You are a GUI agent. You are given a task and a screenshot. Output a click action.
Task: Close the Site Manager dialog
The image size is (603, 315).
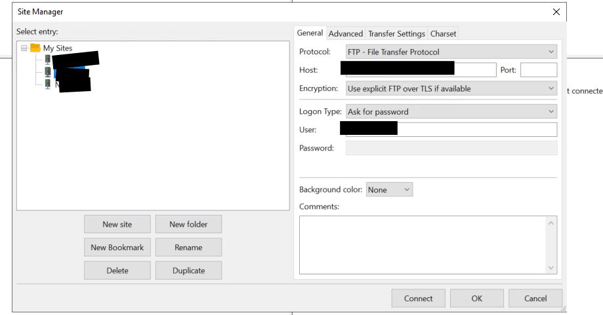[x=556, y=12]
